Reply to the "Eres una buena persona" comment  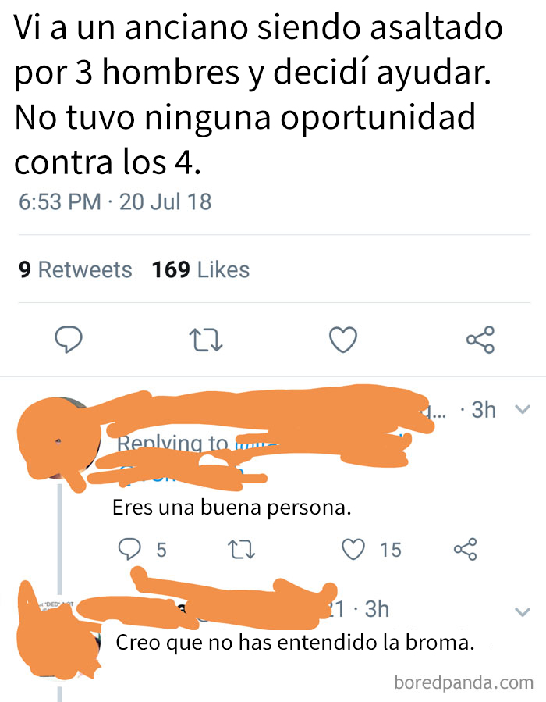pyautogui.click(x=129, y=549)
